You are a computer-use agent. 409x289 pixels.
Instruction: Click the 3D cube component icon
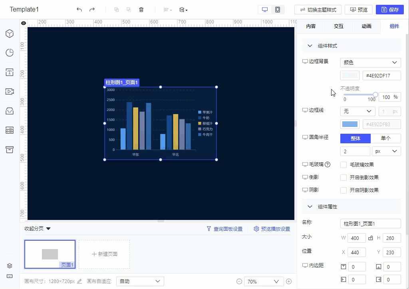[9, 34]
